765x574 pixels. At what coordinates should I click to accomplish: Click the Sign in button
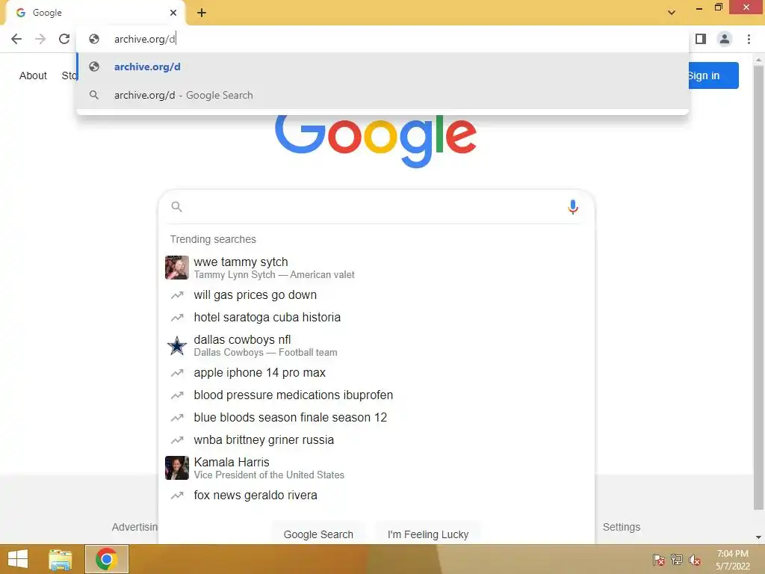713,75
